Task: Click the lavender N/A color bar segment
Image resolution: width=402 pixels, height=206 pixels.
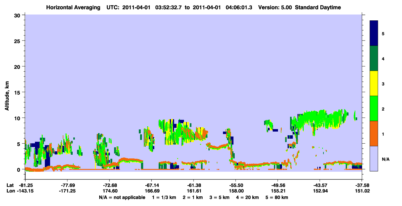Action: (374, 158)
